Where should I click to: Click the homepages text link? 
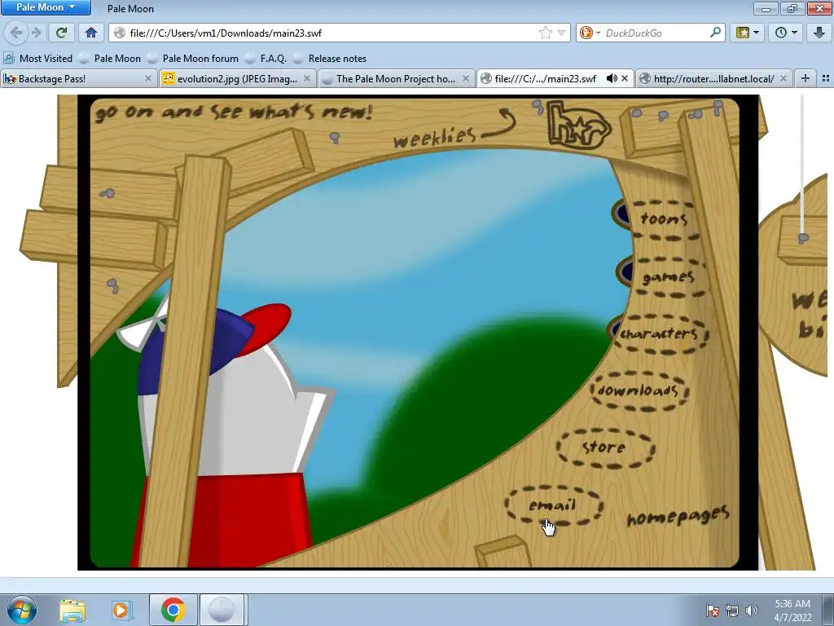[678, 516]
